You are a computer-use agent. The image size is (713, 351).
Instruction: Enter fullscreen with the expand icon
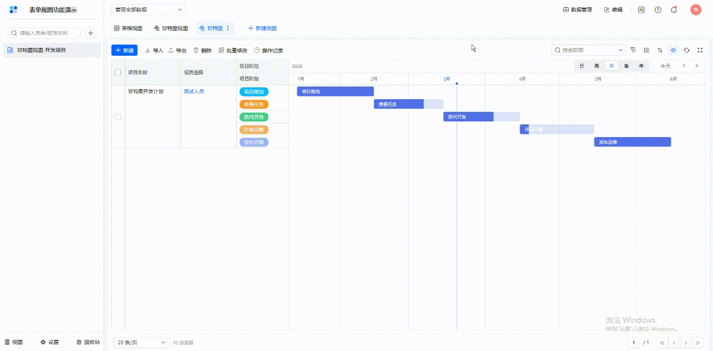tap(700, 50)
